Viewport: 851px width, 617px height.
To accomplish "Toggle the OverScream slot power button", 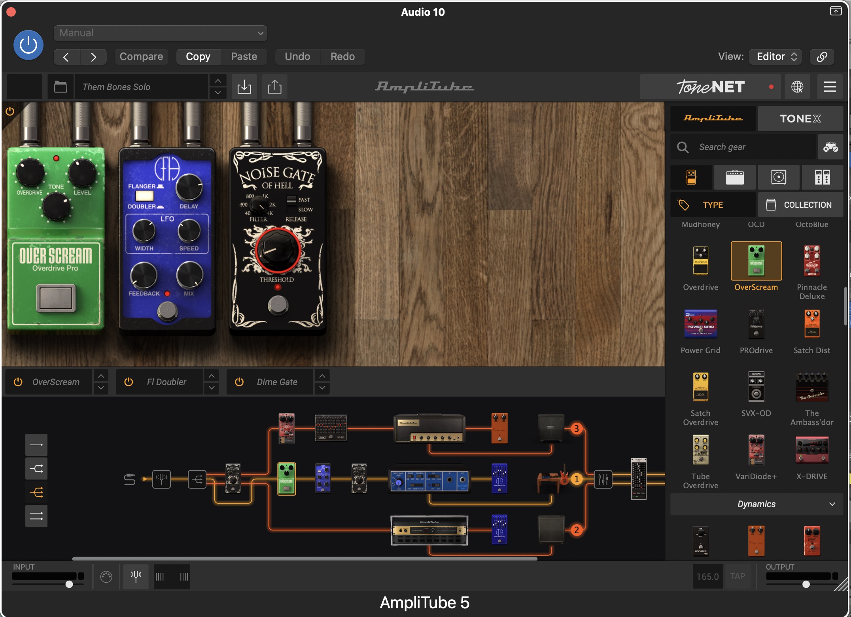I will (18, 382).
